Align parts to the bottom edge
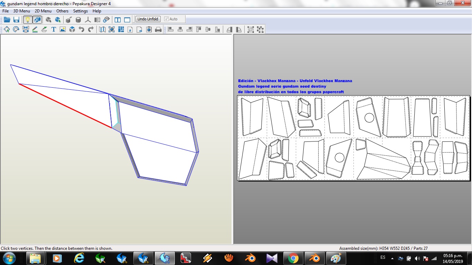 click(217, 30)
